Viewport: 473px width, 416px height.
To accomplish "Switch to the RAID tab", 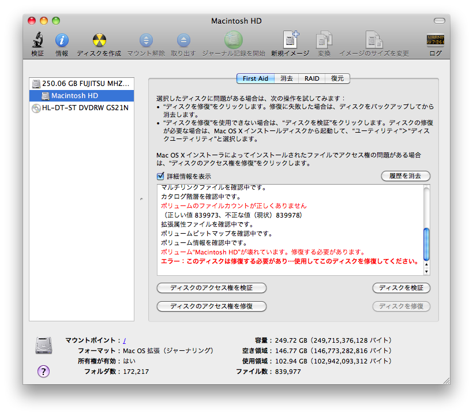I will click(x=312, y=78).
